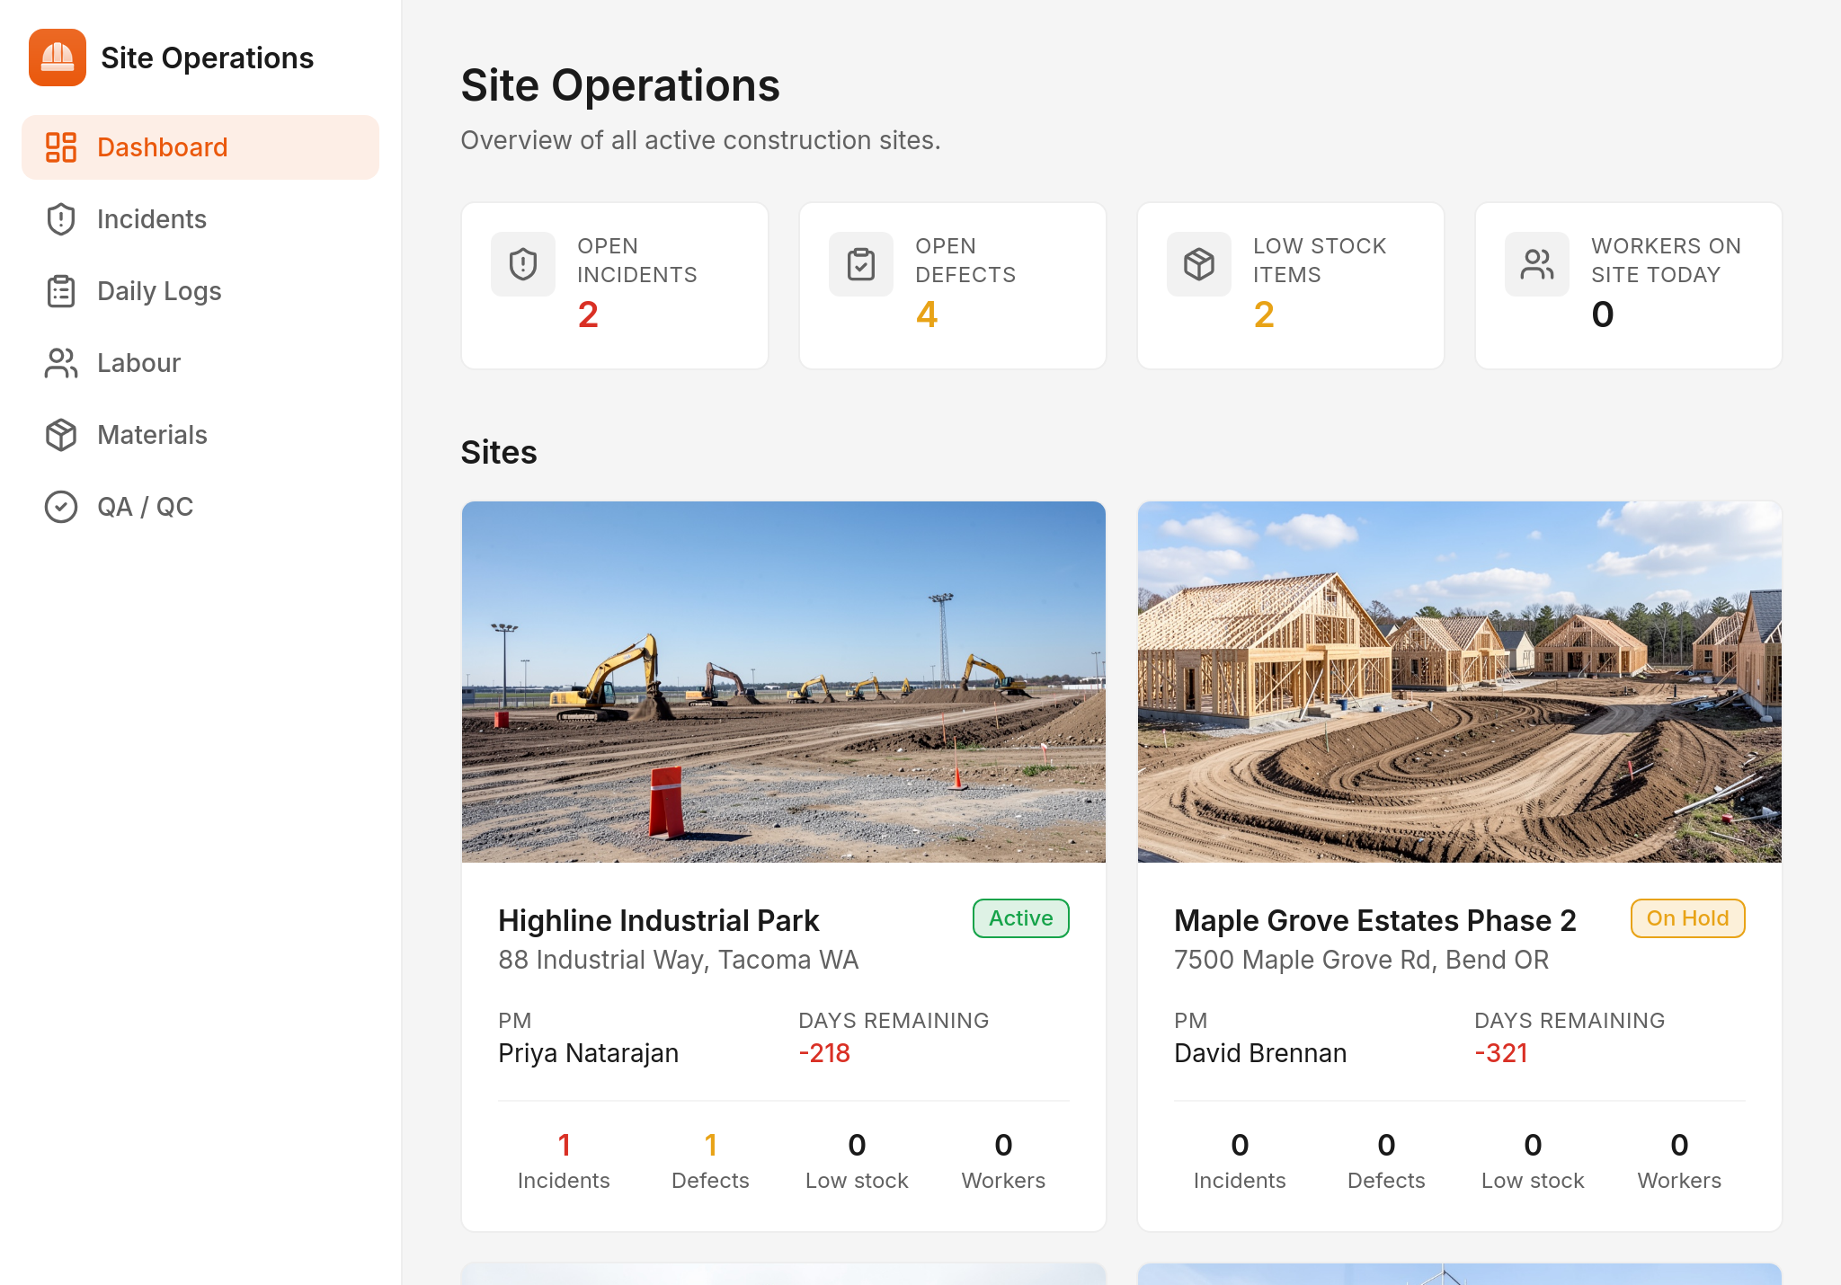Image resolution: width=1841 pixels, height=1285 pixels.
Task: Click the Overview of all active construction sites subtitle
Action: (x=700, y=140)
